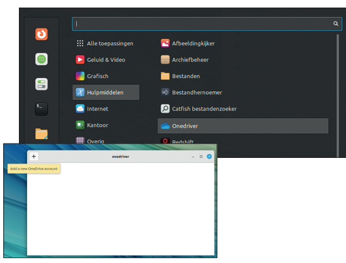Launch the green software manager icon

coord(42,59)
